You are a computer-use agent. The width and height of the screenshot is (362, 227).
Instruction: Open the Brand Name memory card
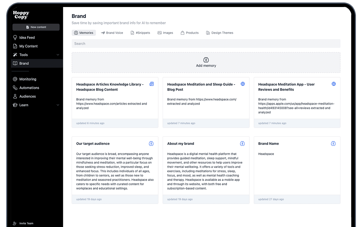click(x=297, y=170)
